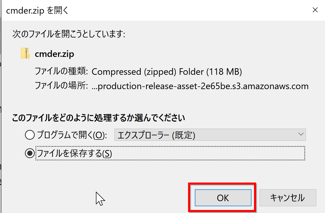
Task: Open the エクスプローラー (既定) program dropdown
Action: [210, 135]
